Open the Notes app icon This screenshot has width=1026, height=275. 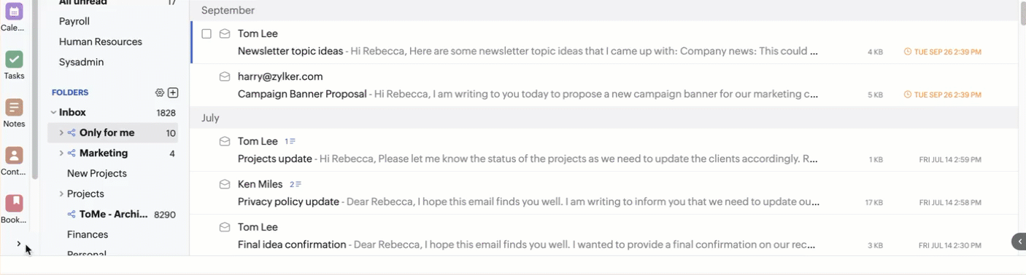tap(14, 108)
